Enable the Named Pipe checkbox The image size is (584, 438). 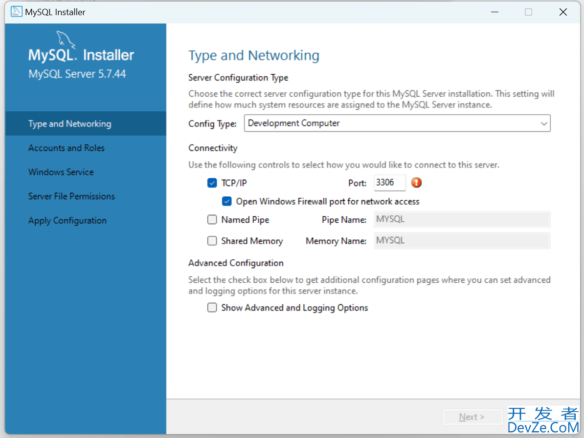(x=212, y=220)
